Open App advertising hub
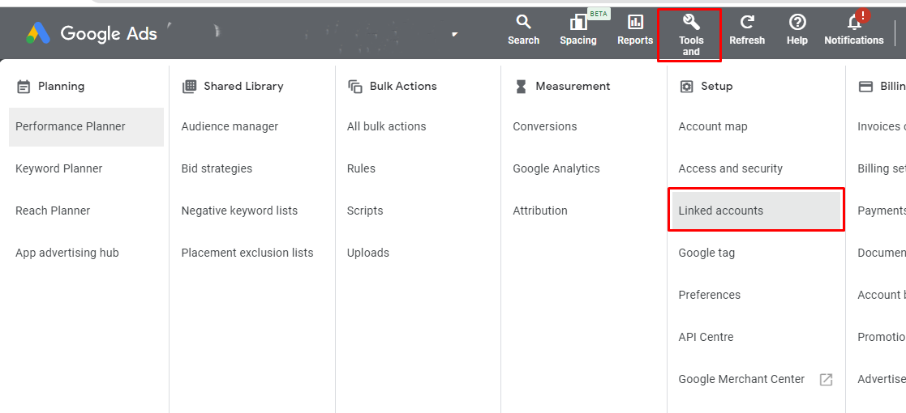The width and height of the screenshot is (906, 413). pyautogui.click(x=67, y=253)
